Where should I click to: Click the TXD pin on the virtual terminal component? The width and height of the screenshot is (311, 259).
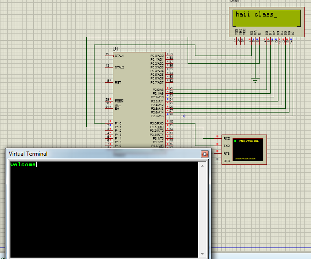click(x=227, y=146)
